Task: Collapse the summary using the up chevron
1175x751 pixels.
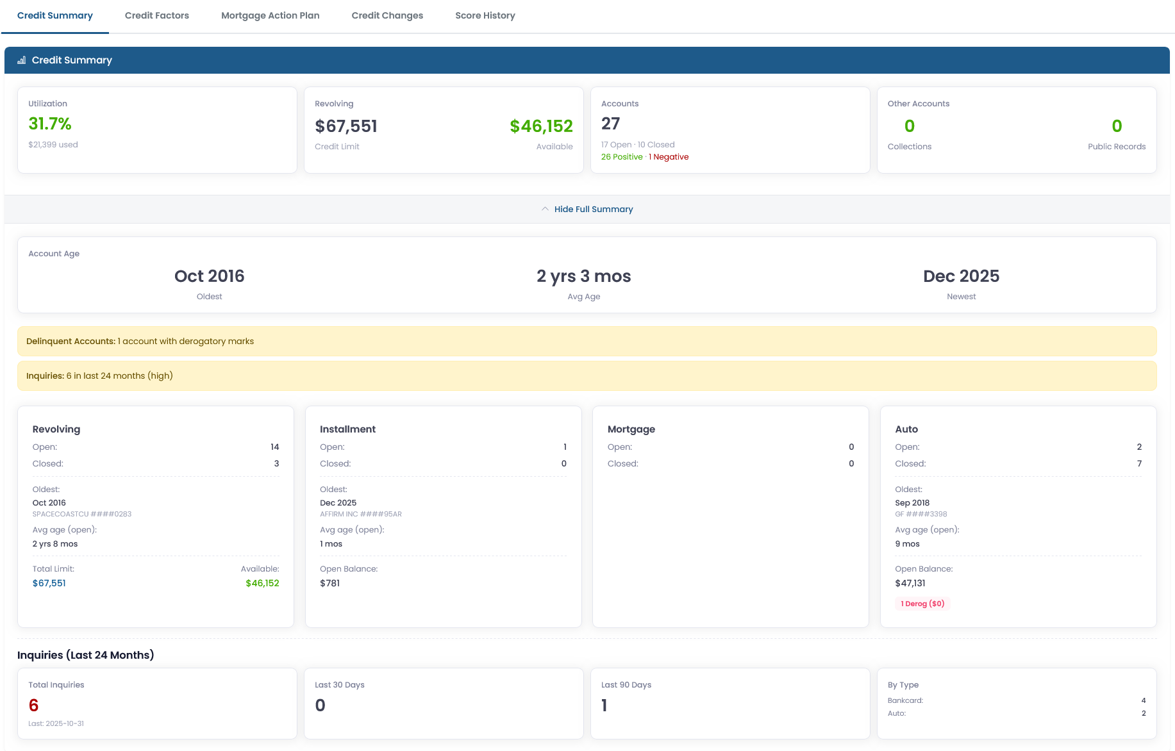Action: [x=544, y=208]
